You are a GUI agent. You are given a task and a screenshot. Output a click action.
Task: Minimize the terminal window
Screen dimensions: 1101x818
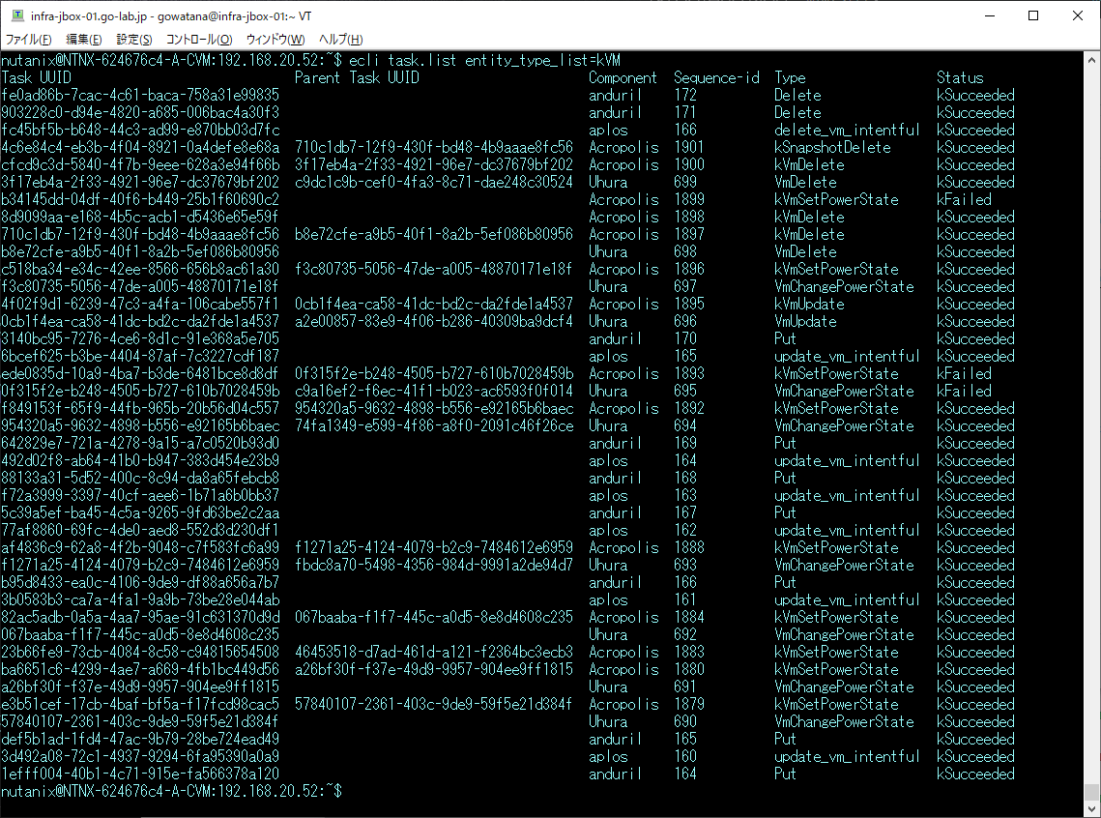(990, 15)
